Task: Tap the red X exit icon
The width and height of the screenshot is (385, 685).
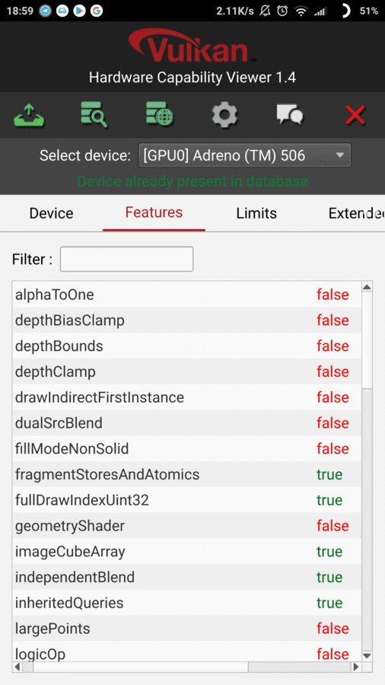Action: coord(355,116)
